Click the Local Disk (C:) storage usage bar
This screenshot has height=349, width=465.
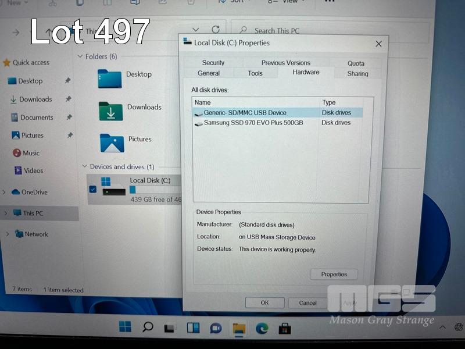pos(155,190)
